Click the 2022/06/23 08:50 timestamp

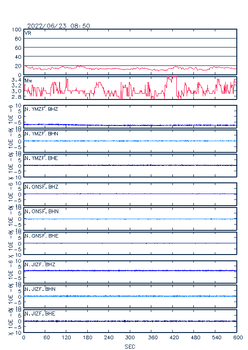pos(59,26)
